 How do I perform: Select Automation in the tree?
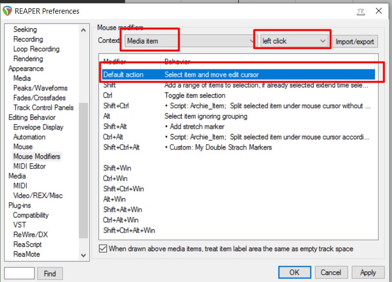(29, 137)
